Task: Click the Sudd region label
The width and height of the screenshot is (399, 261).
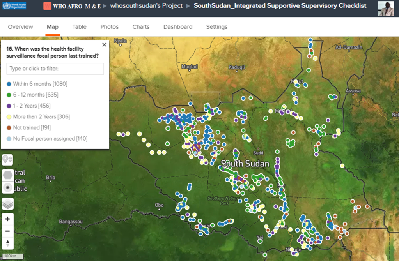Action: (258, 153)
